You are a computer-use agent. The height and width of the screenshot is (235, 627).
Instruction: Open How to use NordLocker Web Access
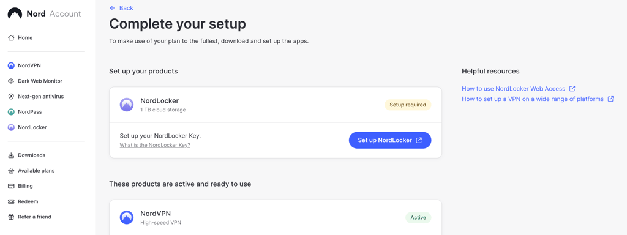[514, 89]
